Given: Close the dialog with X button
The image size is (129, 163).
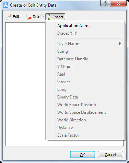Looking at the screenshot, I should point(118,3).
